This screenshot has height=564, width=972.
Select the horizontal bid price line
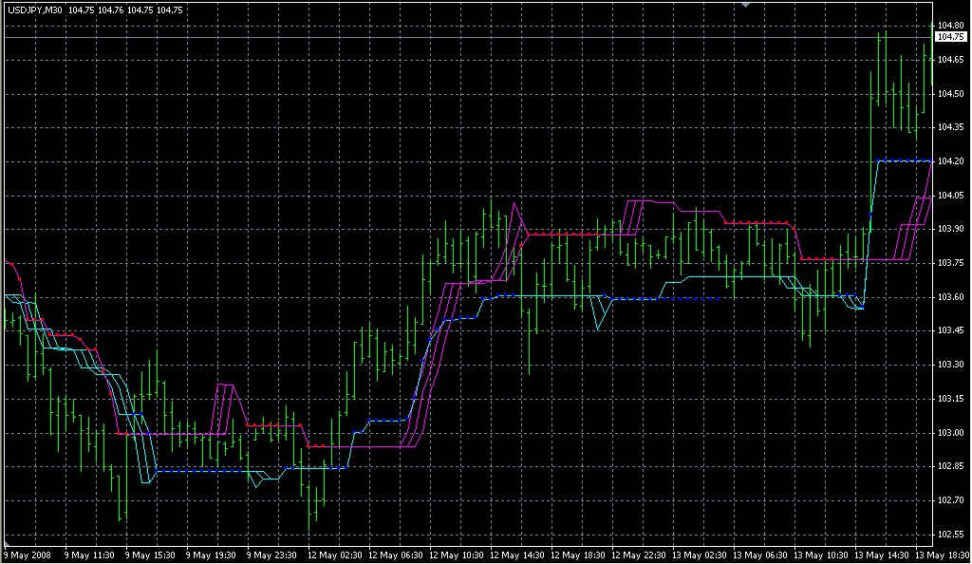(x=475, y=37)
